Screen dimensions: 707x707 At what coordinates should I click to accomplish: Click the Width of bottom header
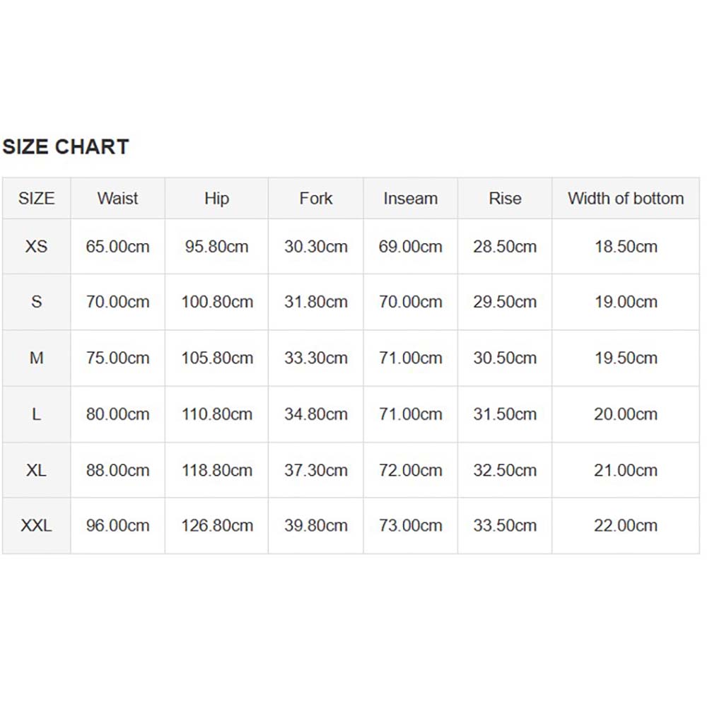pos(626,199)
